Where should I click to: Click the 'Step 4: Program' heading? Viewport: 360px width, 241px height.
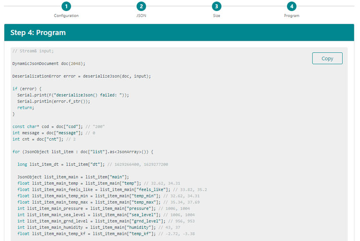(38, 33)
